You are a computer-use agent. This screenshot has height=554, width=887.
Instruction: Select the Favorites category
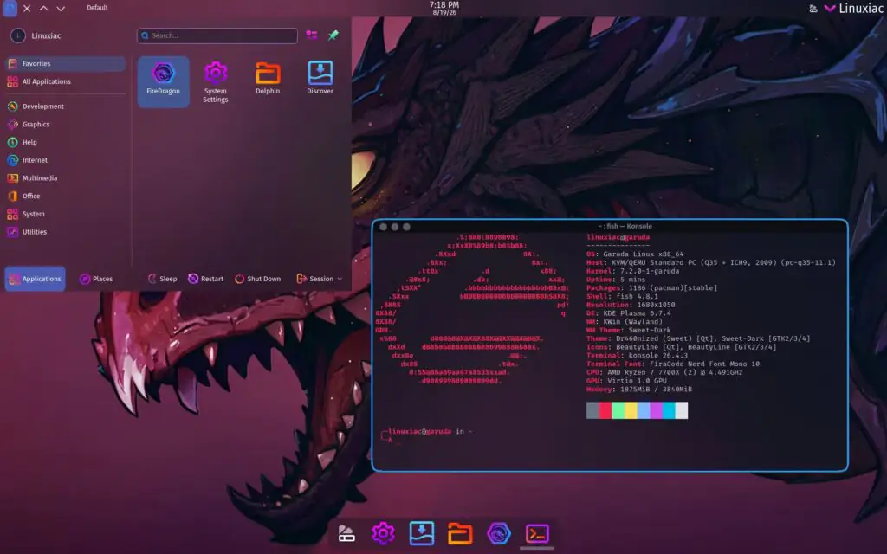(x=65, y=63)
